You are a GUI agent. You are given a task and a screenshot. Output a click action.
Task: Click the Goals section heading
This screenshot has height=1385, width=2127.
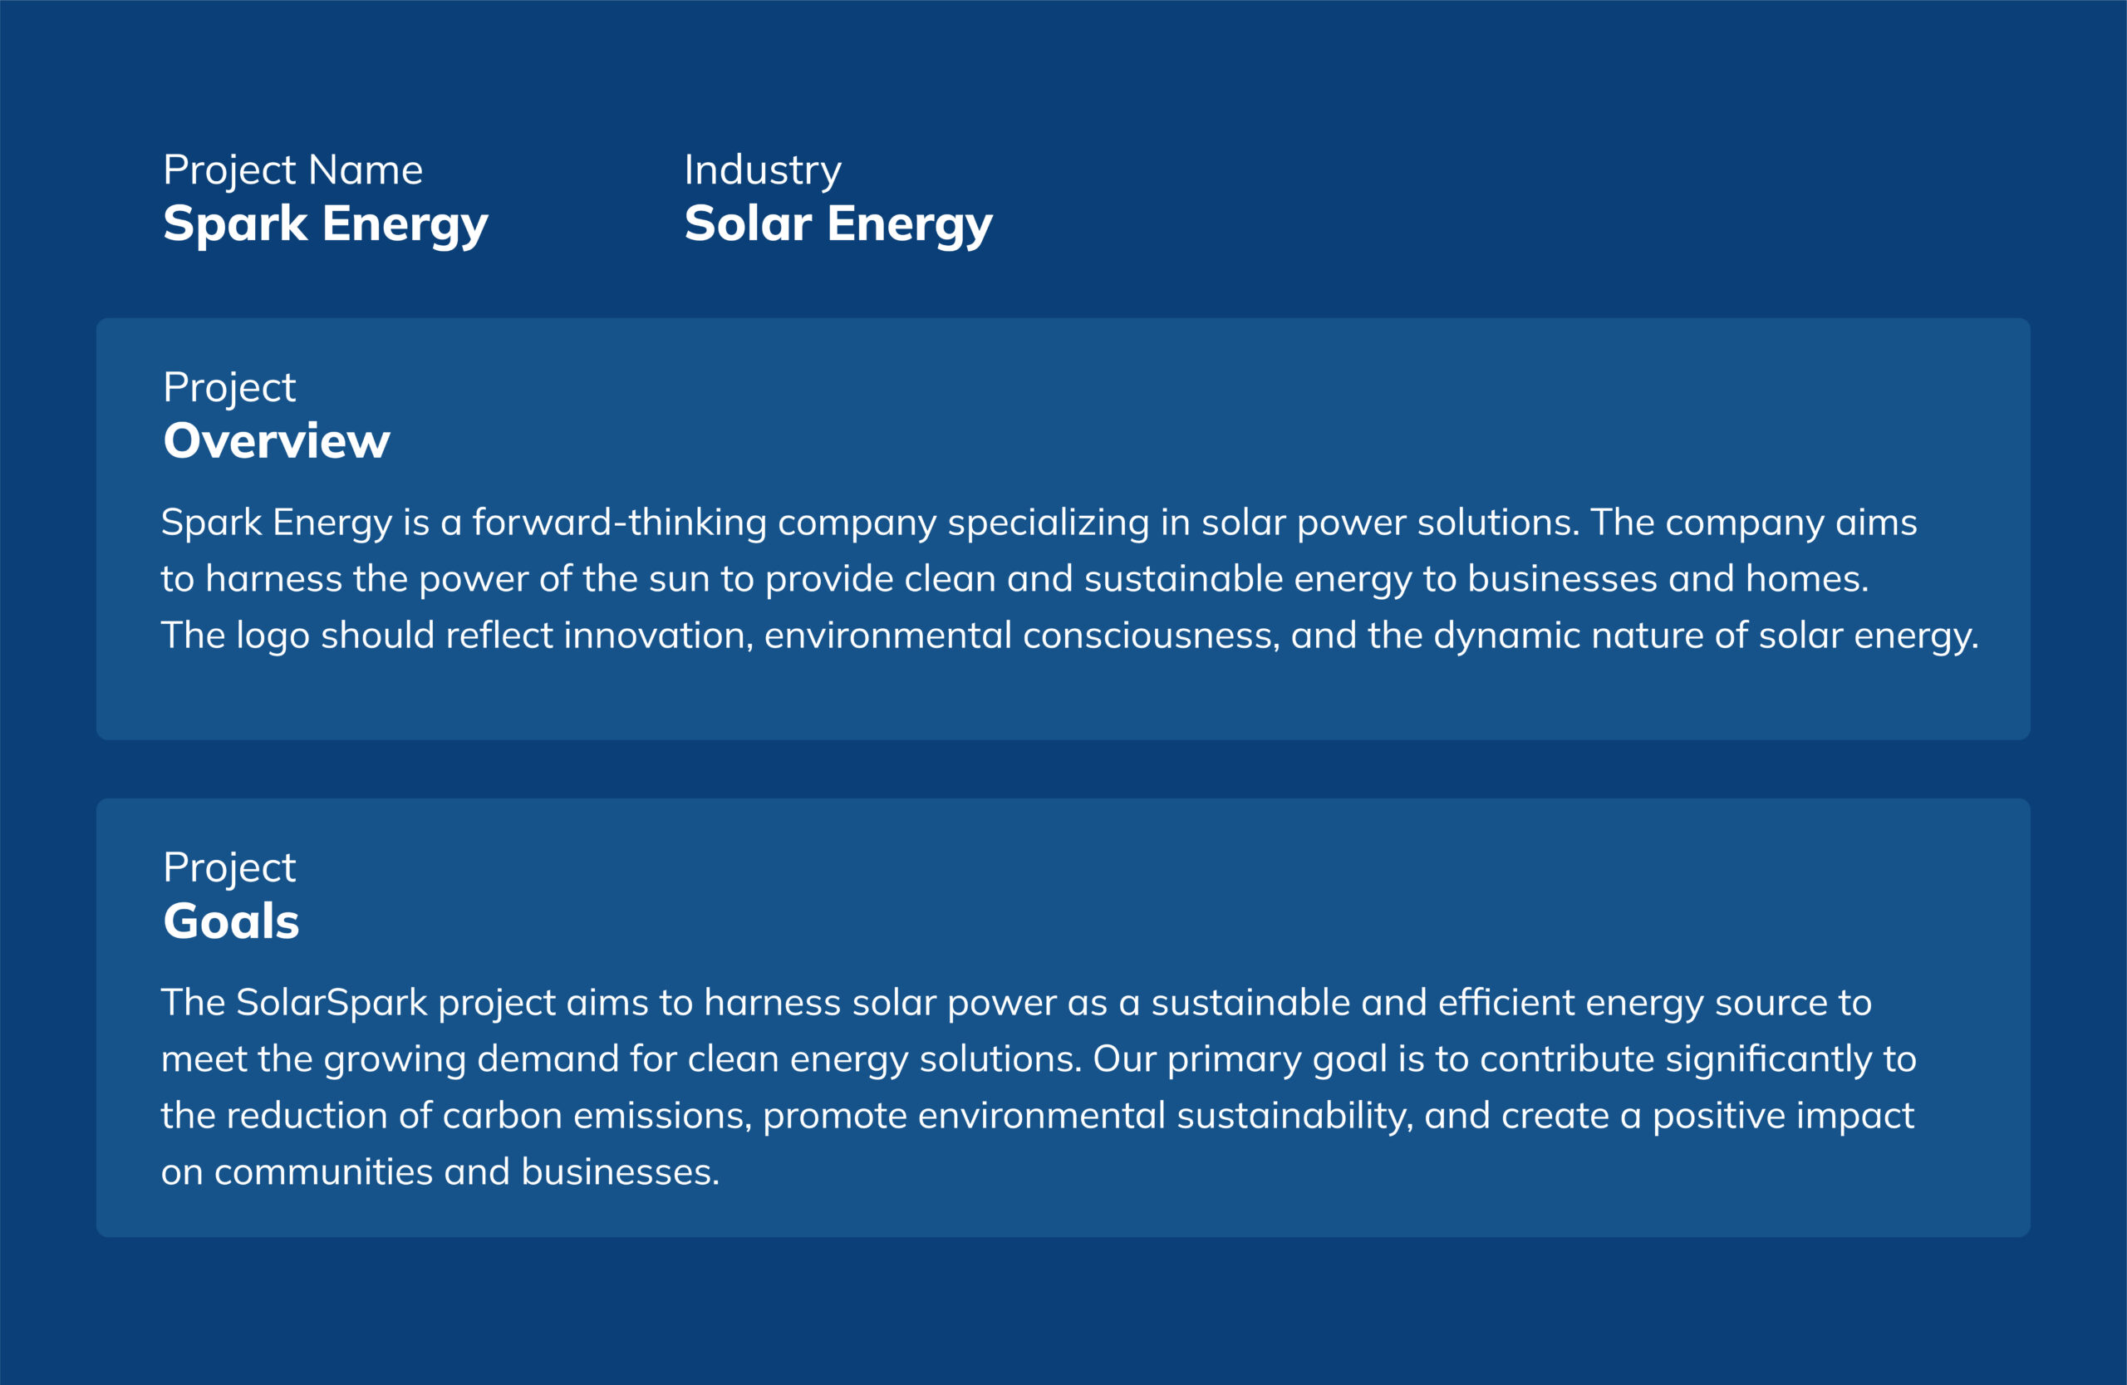pos(231,921)
